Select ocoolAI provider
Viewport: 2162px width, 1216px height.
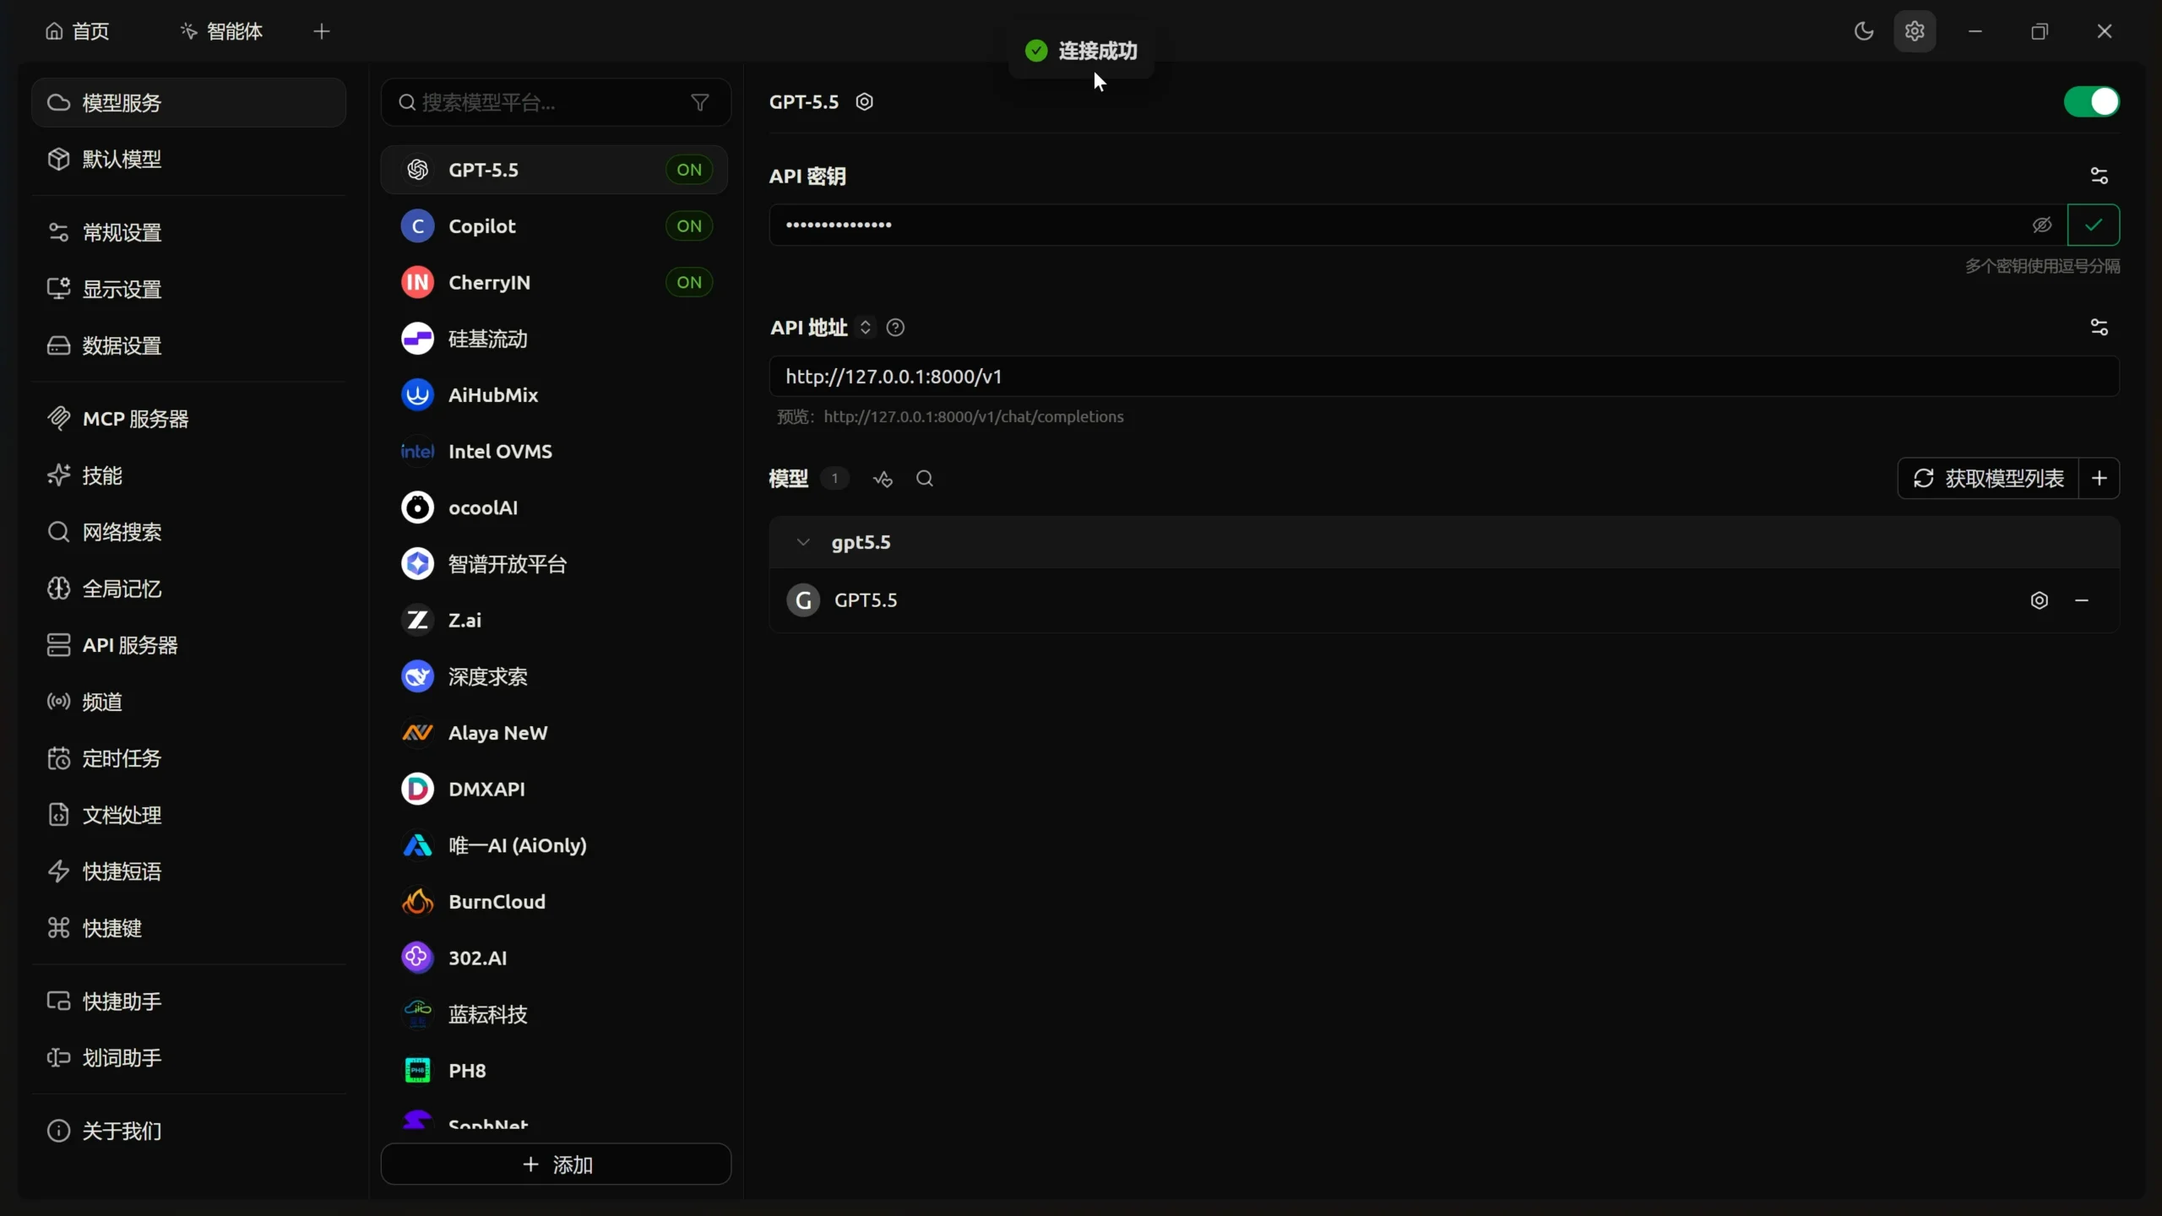tap(554, 508)
